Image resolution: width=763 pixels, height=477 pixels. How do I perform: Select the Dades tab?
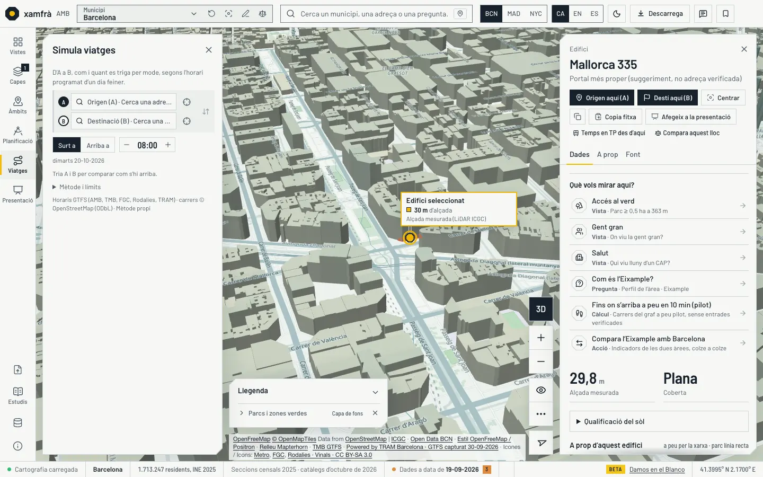(x=579, y=155)
